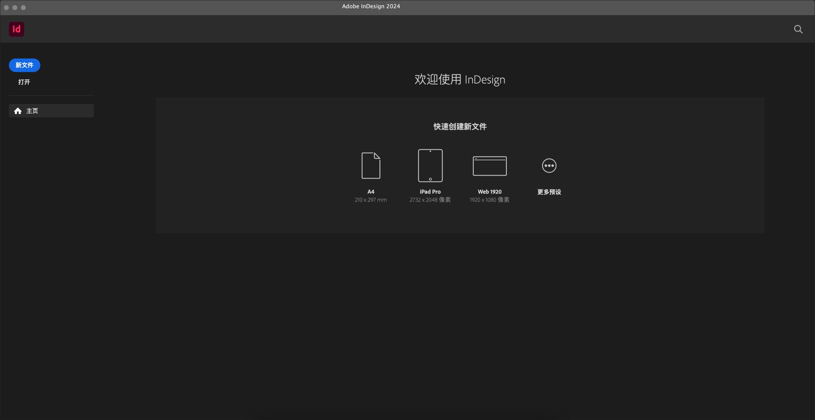815x420 pixels.
Task: Click the Web 1920 browser window icon
Action: (490, 166)
